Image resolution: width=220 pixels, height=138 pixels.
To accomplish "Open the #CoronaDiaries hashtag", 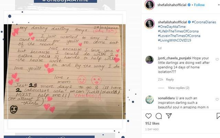I will 204,22.
